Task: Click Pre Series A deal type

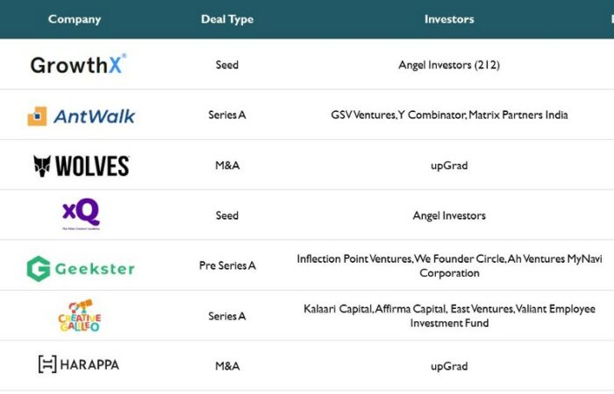Action: click(226, 265)
